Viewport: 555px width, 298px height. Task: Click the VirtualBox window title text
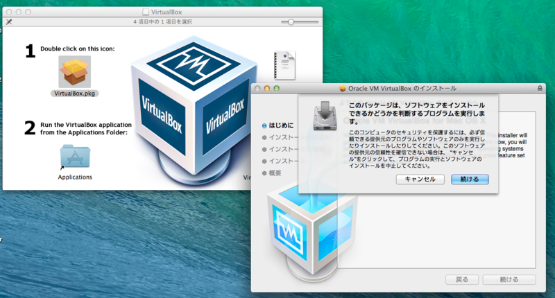pyautogui.click(x=166, y=12)
